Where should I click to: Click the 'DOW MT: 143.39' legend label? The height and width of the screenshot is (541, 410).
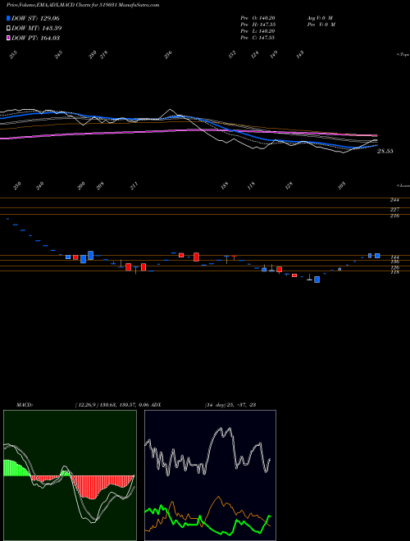pyautogui.click(x=37, y=28)
